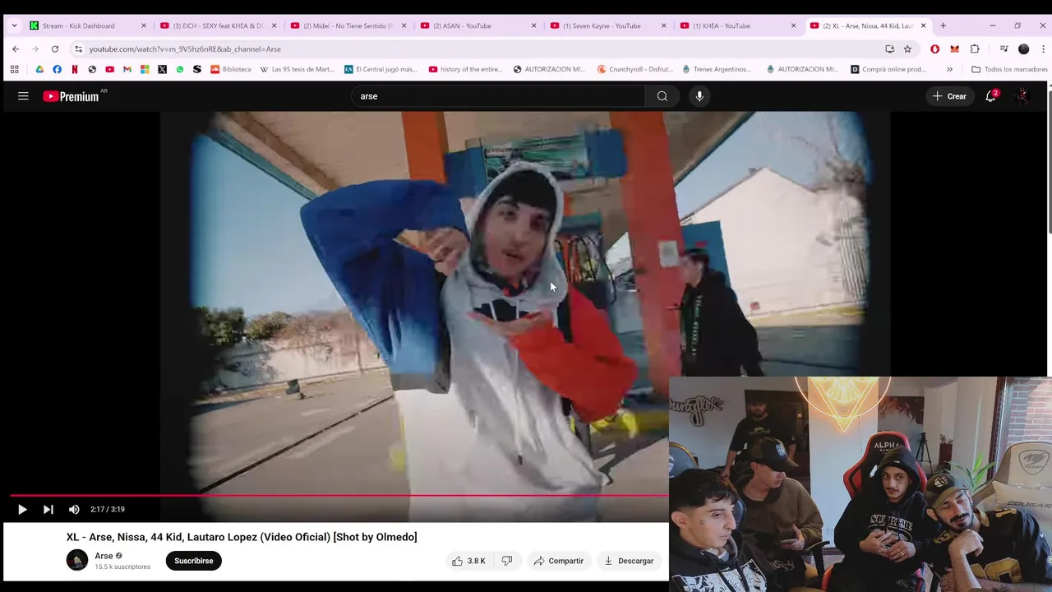Open the Arse channel name link
Screen dimensions: 1052x592
pyautogui.click(x=104, y=556)
